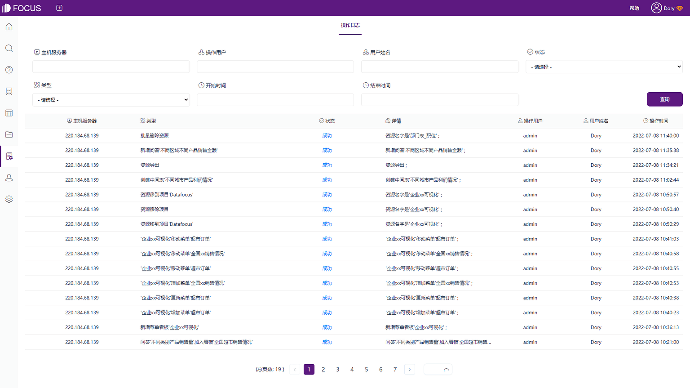This screenshot has height=388, width=690.
Task: Open the question mark icon in sidebar
Action: [9, 70]
